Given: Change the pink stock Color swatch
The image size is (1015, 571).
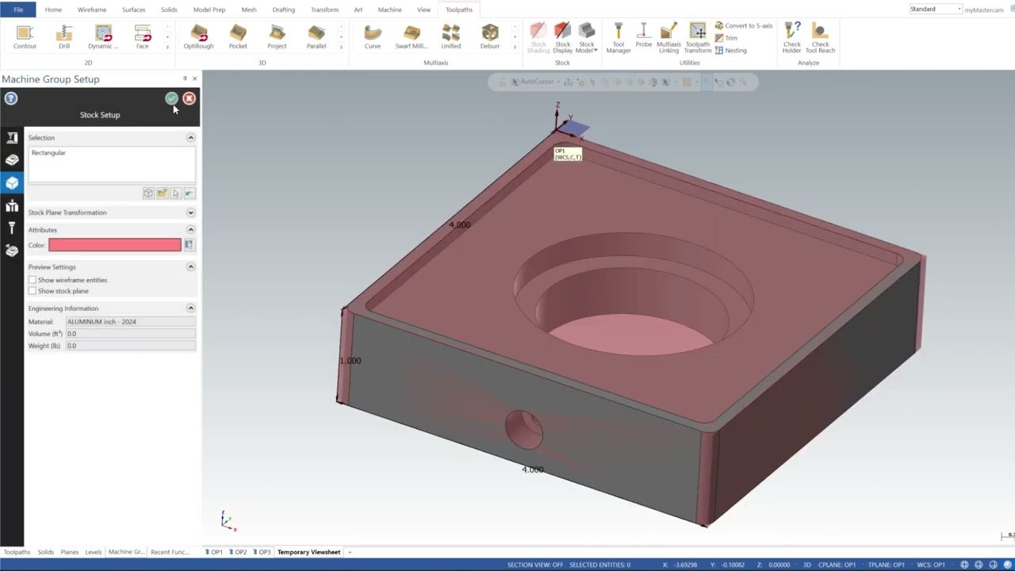Looking at the screenshot, I should pyautogui.click(x=115, y=245).
